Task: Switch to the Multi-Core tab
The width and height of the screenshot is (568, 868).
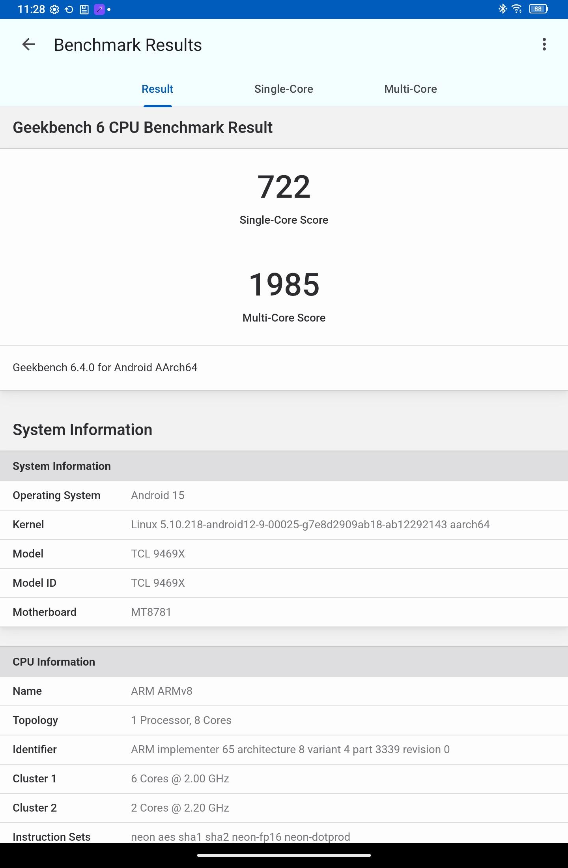Action: tap(410, 89)
